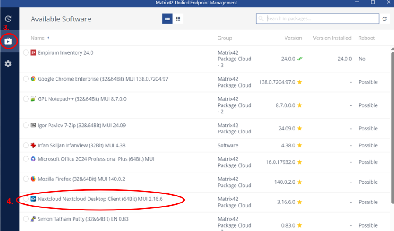Click the star next to Putty version 0.83.0
Image resolution: width=394 pixels, height=231 pixels.
point(299,225)
